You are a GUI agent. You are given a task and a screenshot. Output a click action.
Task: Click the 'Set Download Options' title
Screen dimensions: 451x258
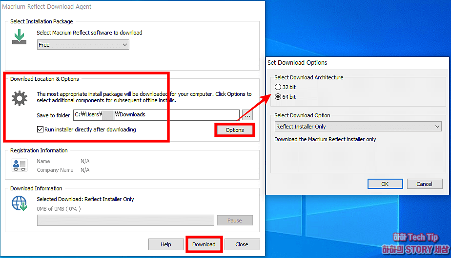click(297, 63)
